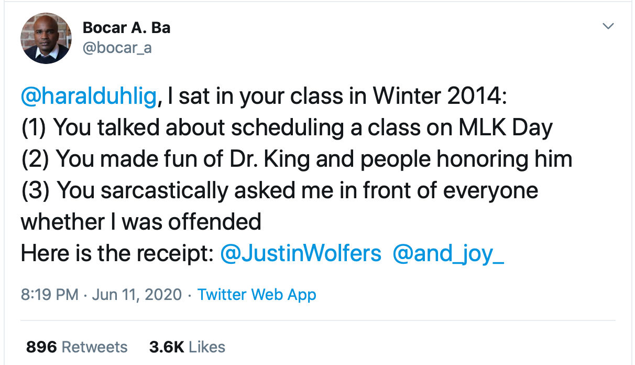Click the line about scheduling on MLK Day

287,128
